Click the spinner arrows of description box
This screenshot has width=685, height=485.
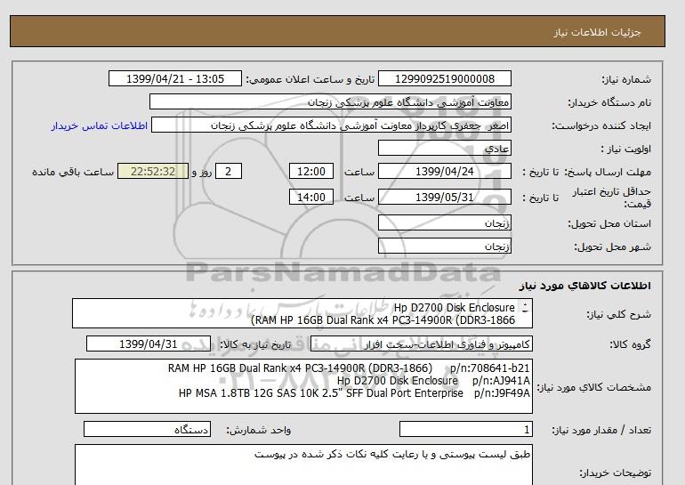point(525,308)
